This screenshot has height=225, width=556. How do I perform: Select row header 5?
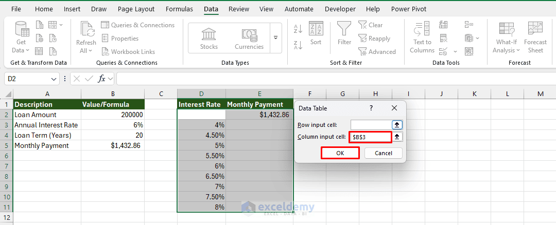[6, 146]
